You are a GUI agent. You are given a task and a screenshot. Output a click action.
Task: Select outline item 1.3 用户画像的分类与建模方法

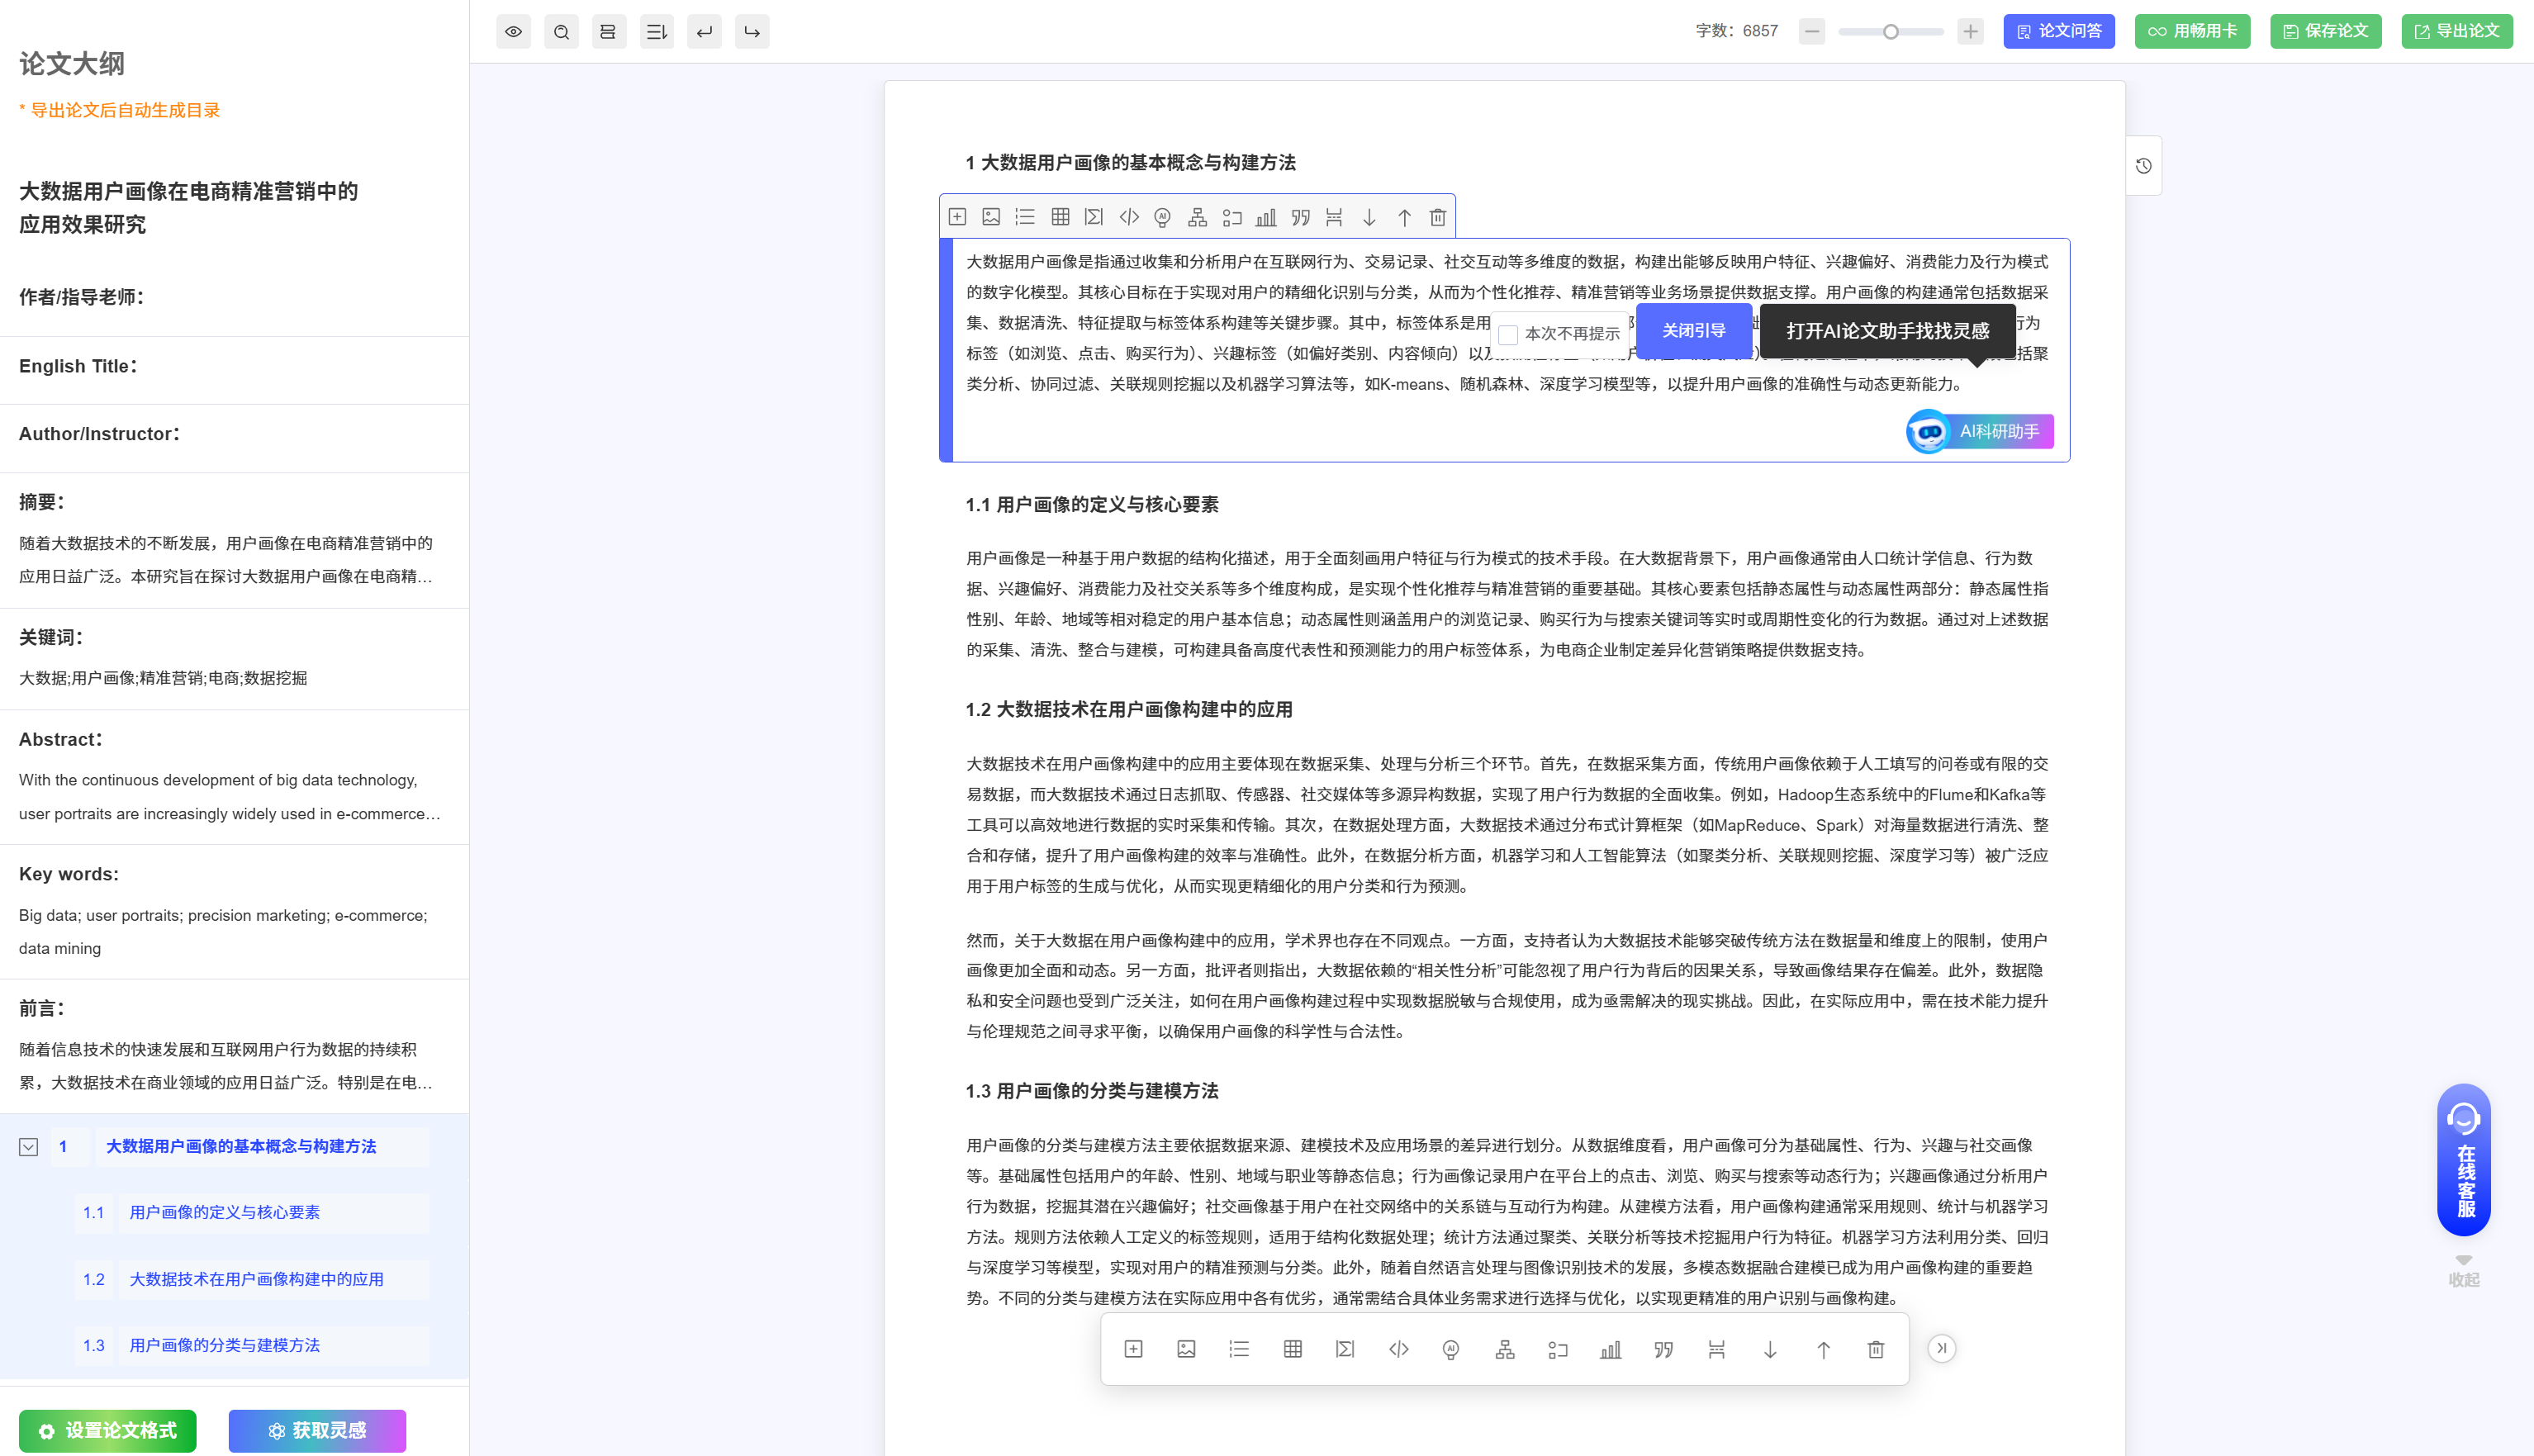coord(224,1345)
